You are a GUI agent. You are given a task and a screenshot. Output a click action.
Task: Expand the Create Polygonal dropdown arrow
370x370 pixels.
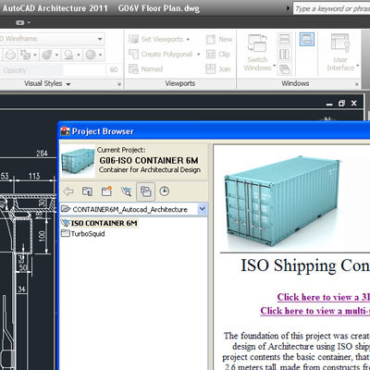[198, 55]
